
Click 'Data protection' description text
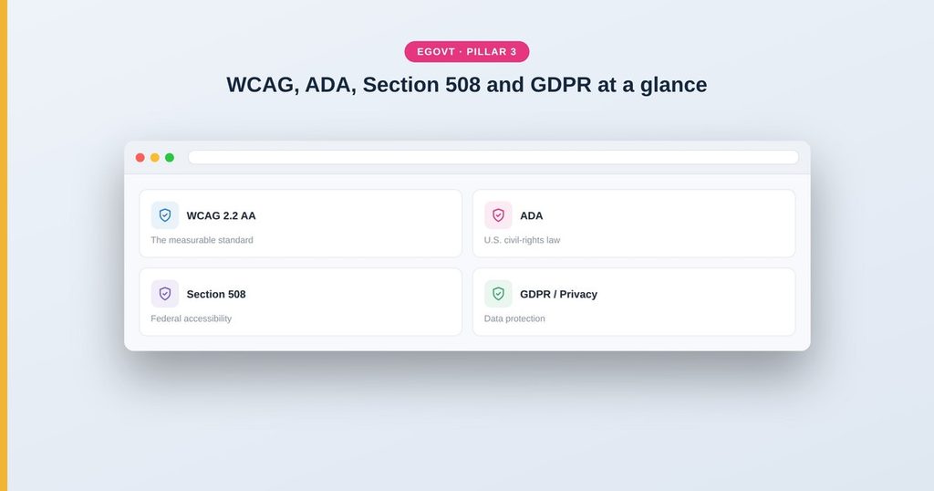(514, 319)
